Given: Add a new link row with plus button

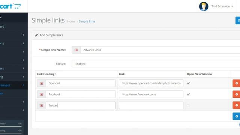Looking at the screenshot, I should pyautogui.click(x=236, y=116).
